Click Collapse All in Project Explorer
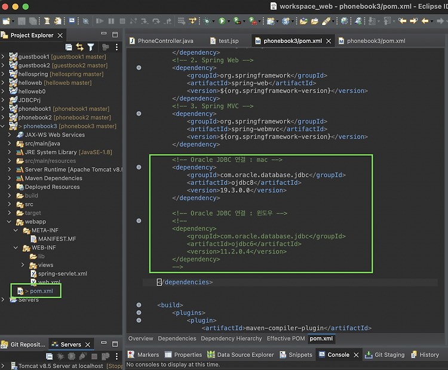Screen dimensions: 448x370 (69, 47)
